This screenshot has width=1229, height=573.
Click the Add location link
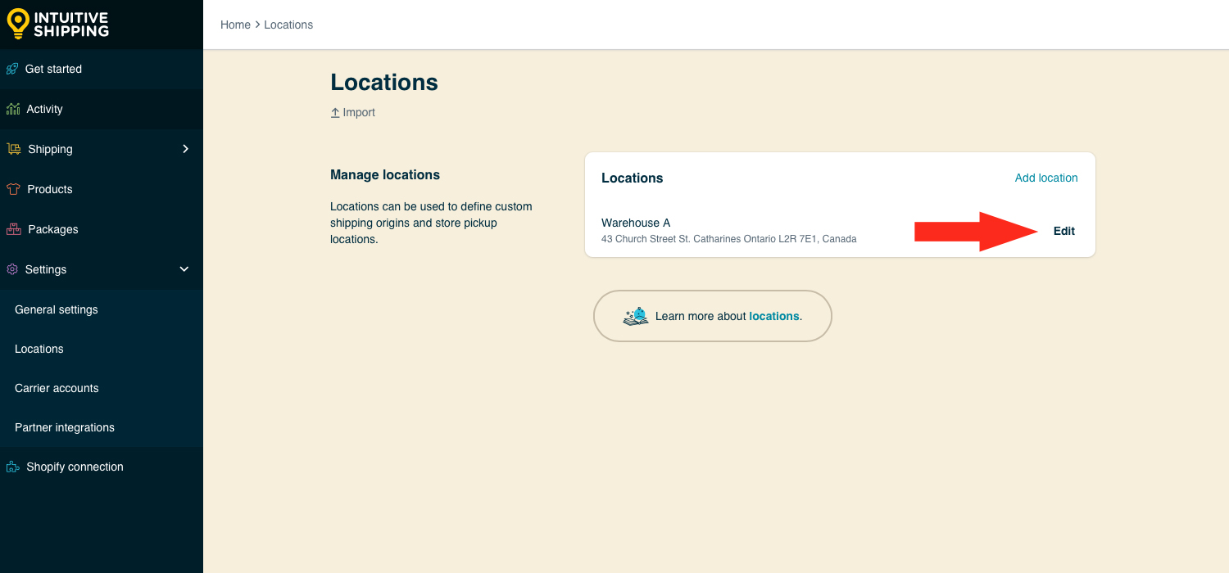coord(1046,178)
